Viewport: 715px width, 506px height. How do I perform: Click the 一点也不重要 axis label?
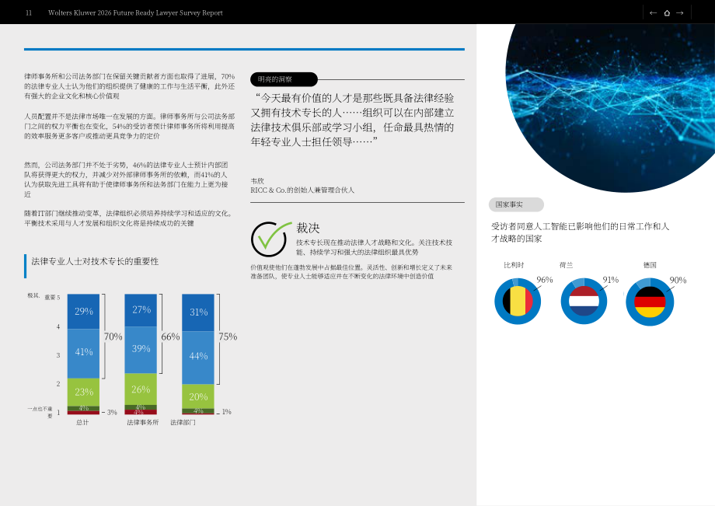(x=40, y=412)
